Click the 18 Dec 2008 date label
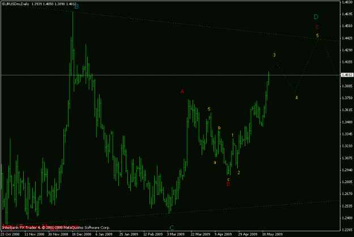The width and height of the screenshot is (354, 237). click(x=82, y=234)
